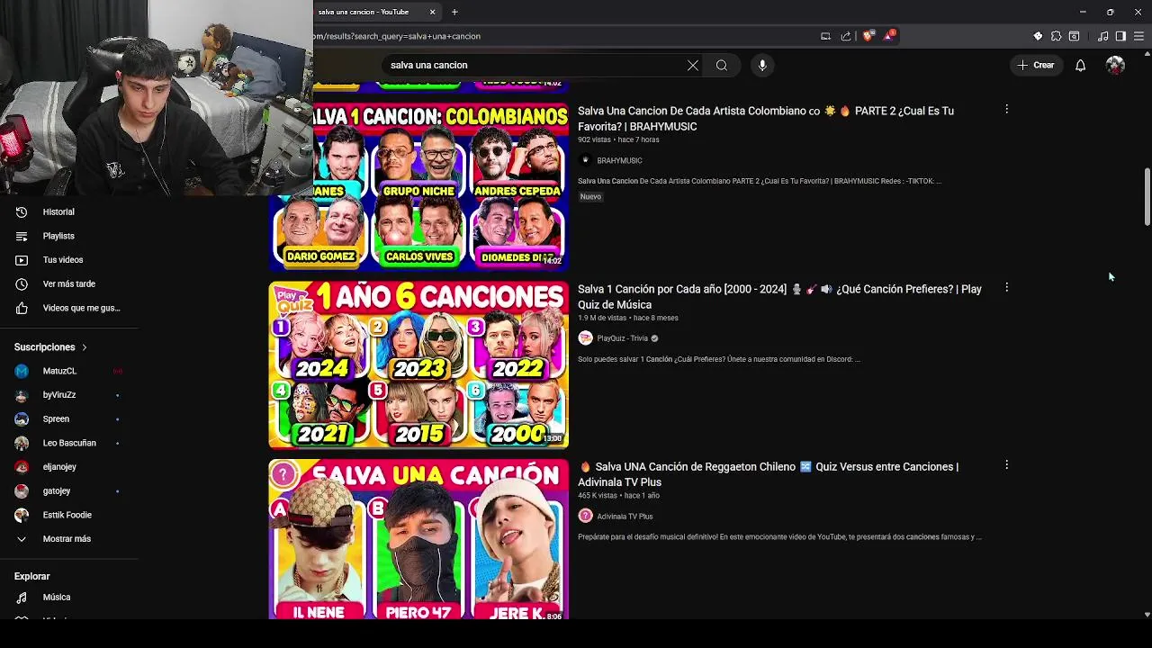The width and height of the screenshot is (1152, 648).
Task: Click the diamond-shaped extension icon in toolbar
Action: point(1038,36)
